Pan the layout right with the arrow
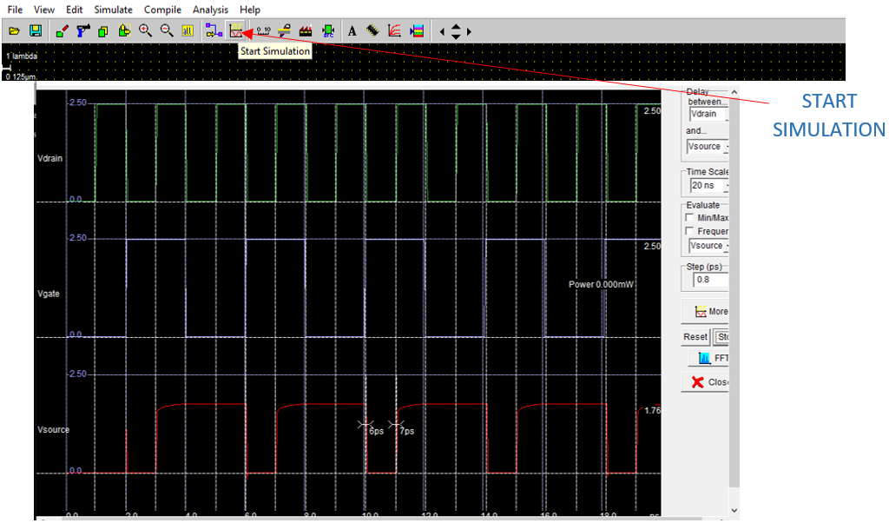 469,32
